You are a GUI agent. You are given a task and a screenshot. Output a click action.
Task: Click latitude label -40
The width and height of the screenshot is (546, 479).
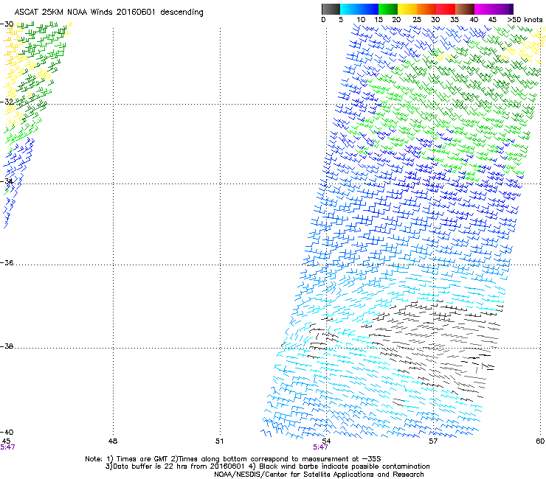(7, 432)
